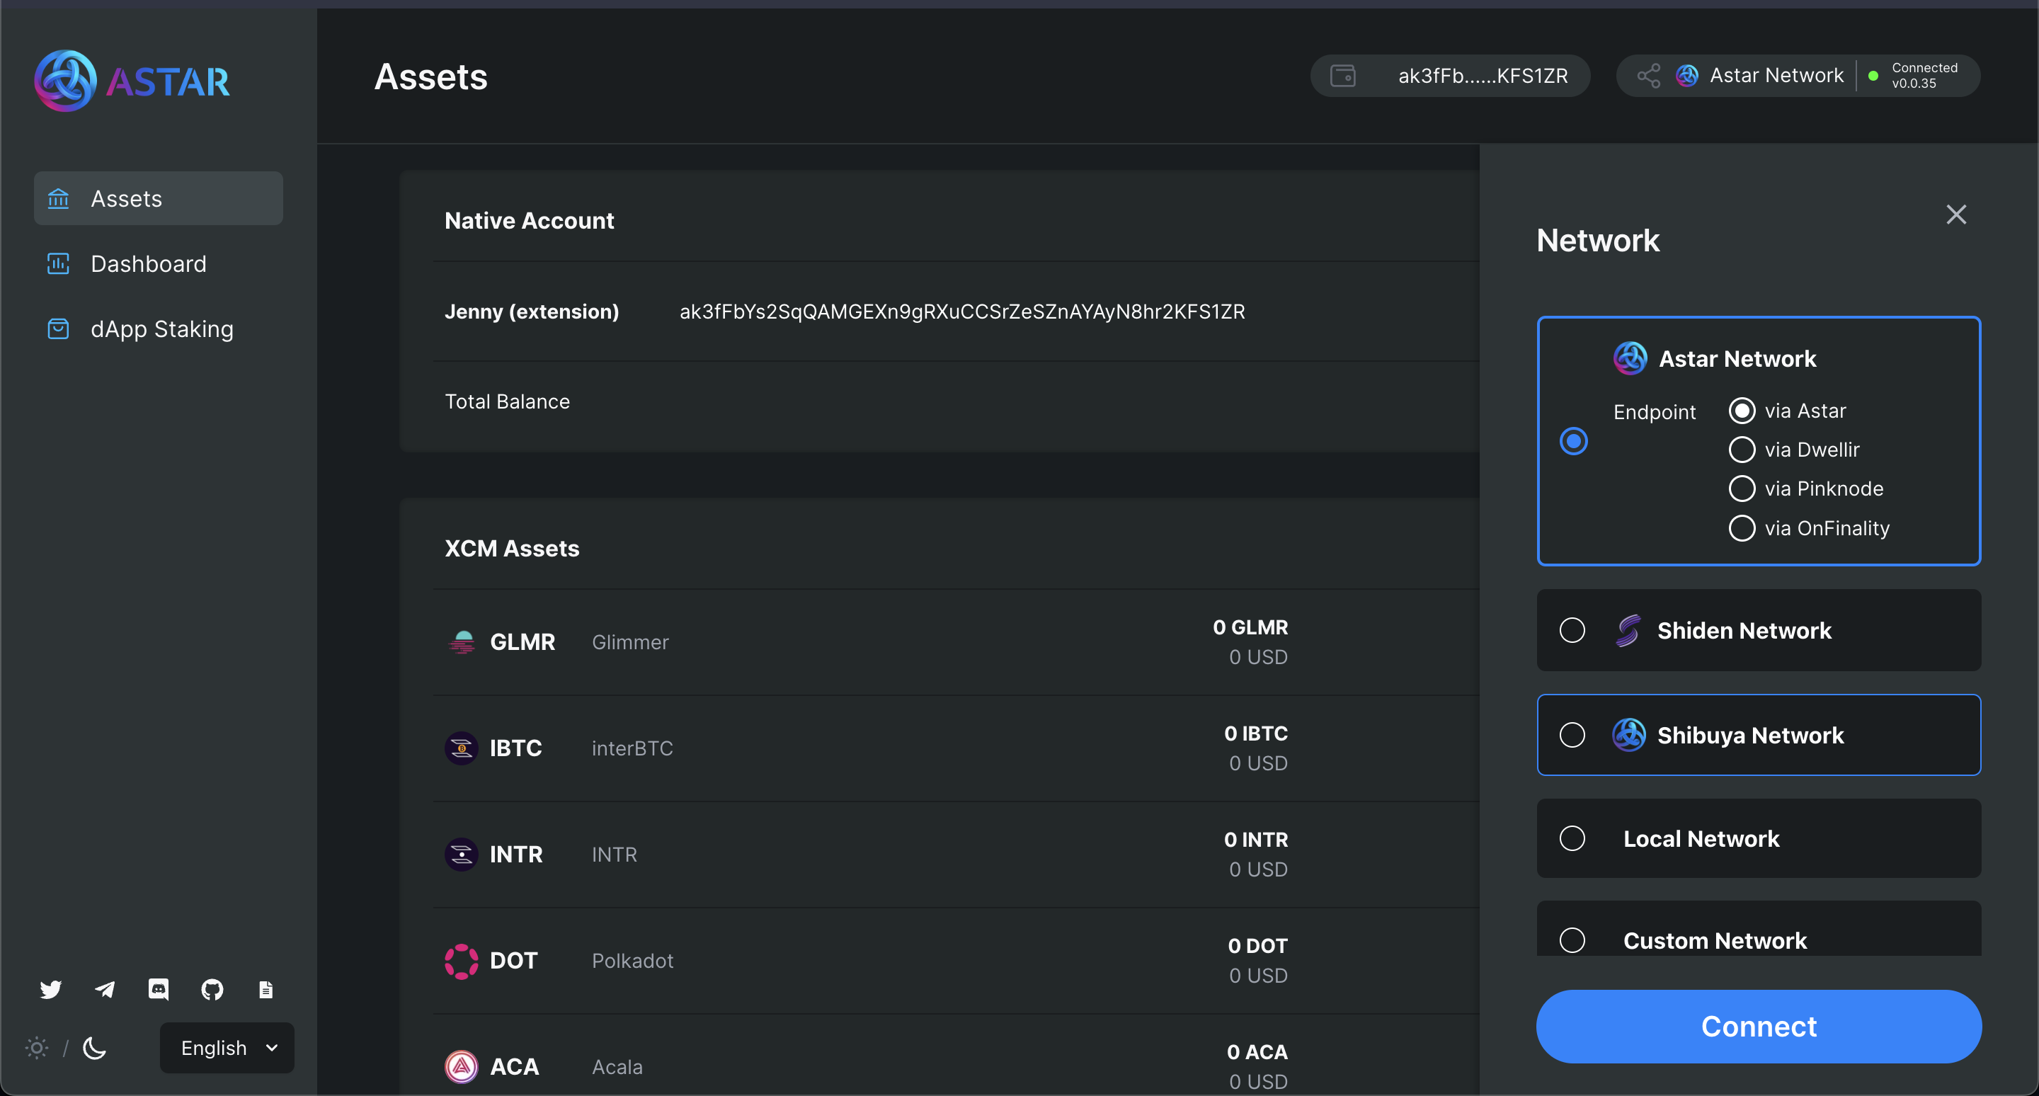Open the documentation file icon
2039x1096 pixels.
pos(266,989)
